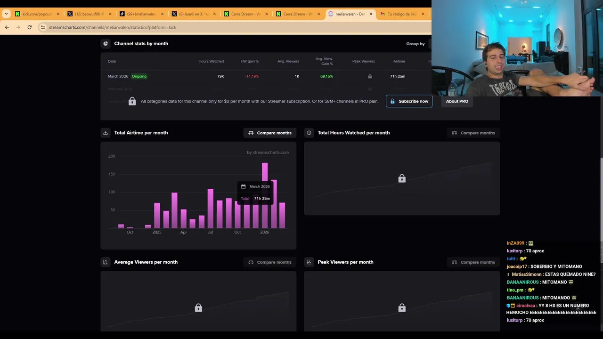
Task: Click chat username MatiasSimonn
Action: coord(527,274)
